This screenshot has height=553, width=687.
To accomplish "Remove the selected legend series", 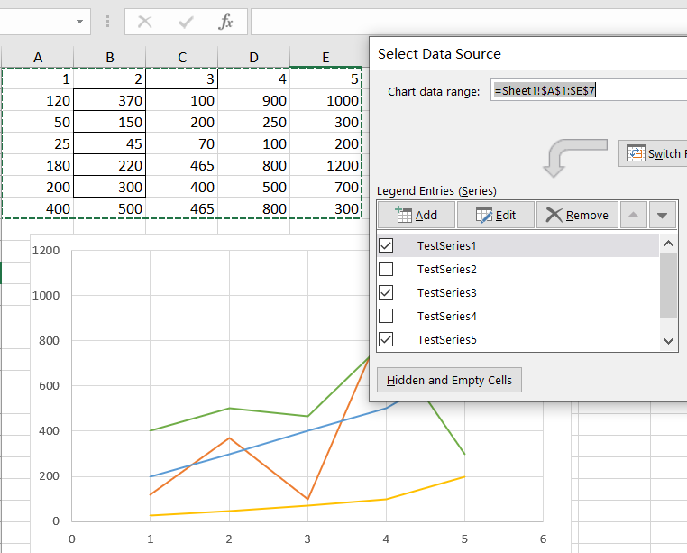I will [x=577, y=215].
